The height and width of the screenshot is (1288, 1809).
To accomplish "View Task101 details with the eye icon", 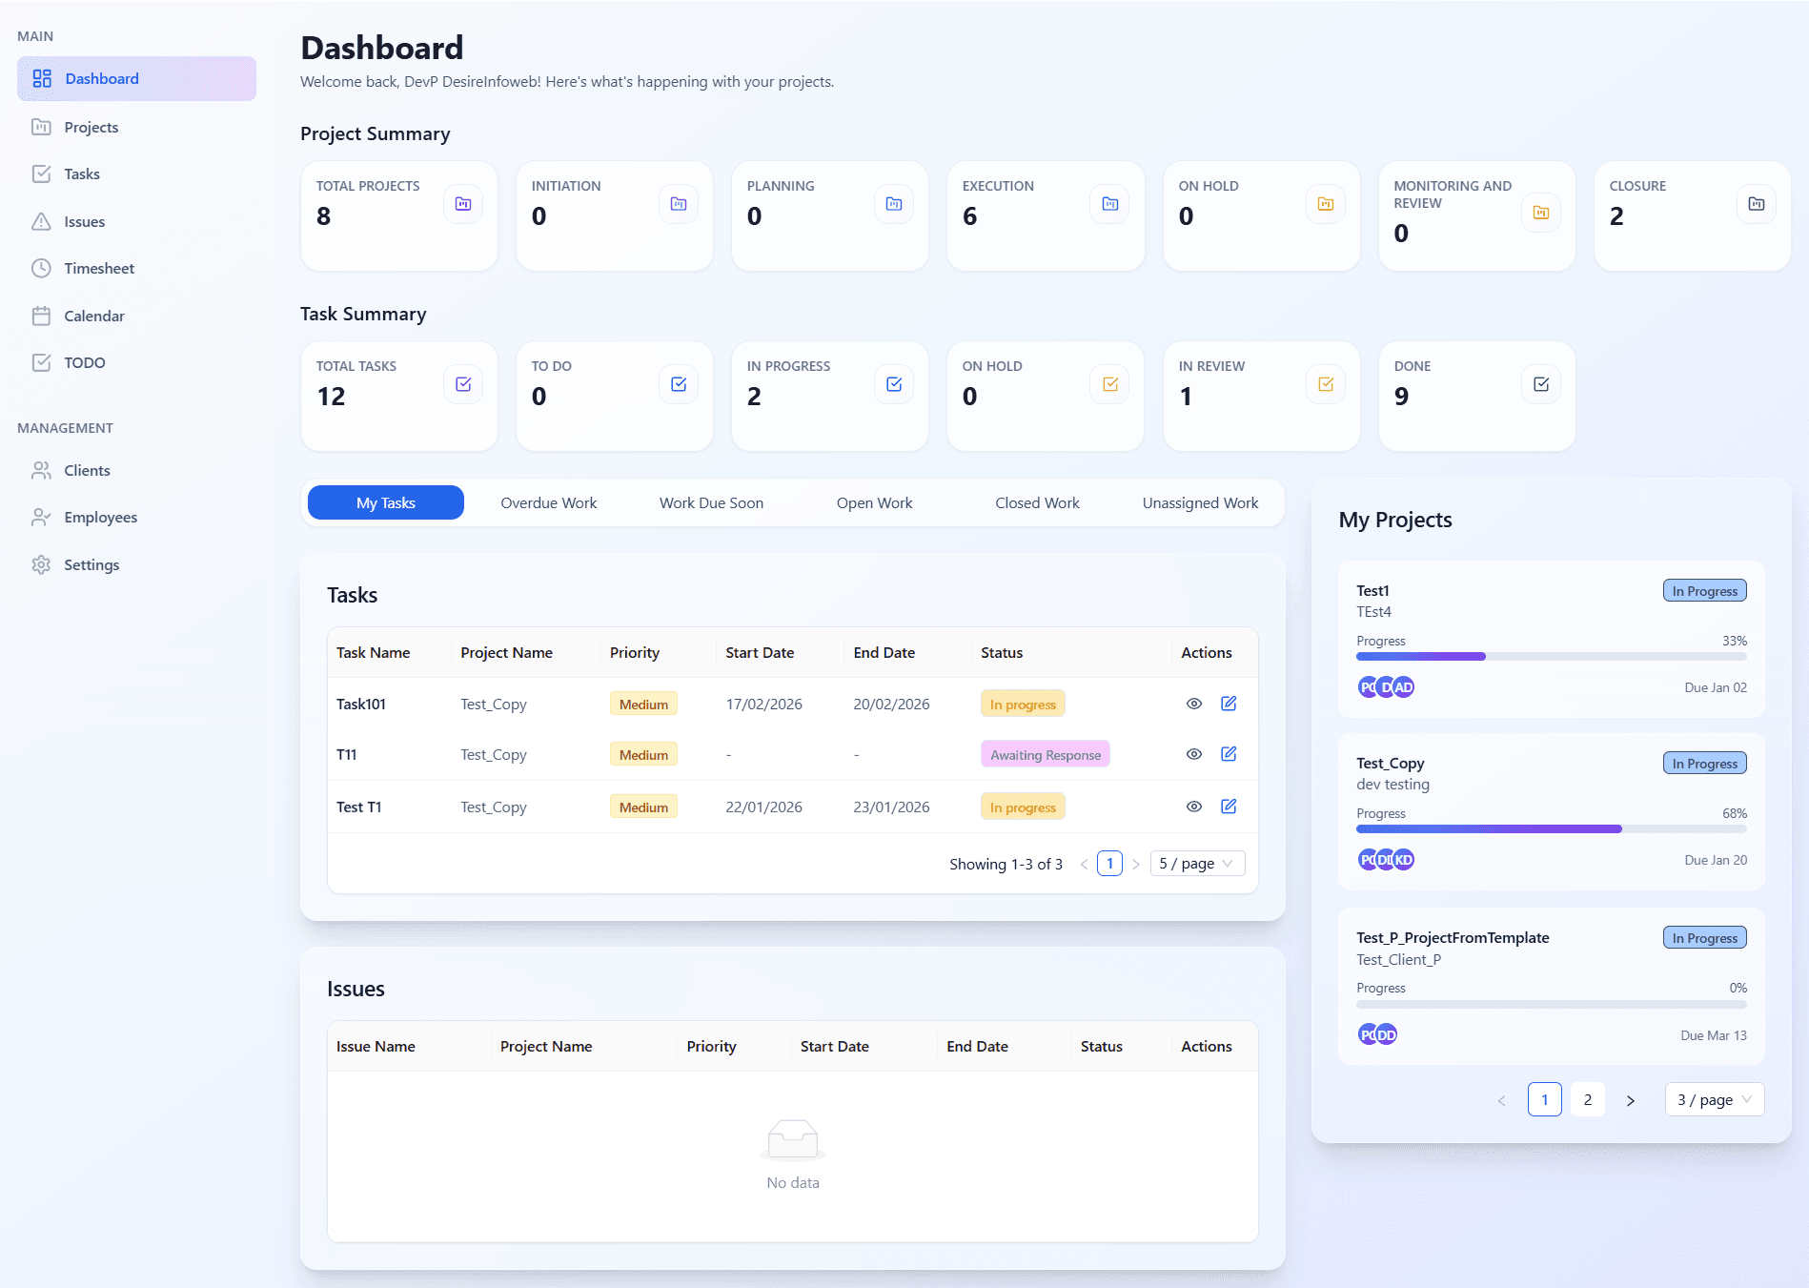I will pos(1193,704).
